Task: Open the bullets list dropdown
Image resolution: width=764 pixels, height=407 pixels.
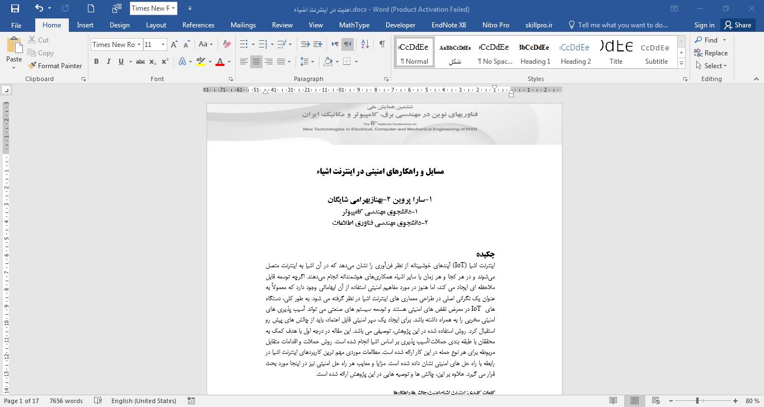Action: [253, 44]
